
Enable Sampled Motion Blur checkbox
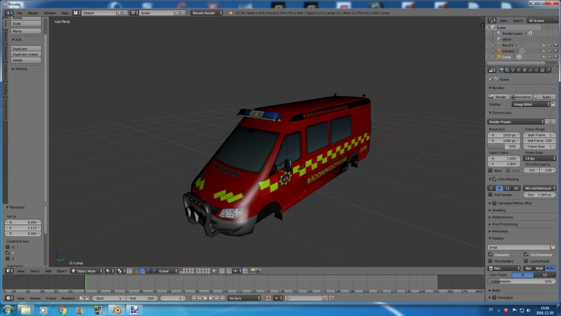pos(494,203)
